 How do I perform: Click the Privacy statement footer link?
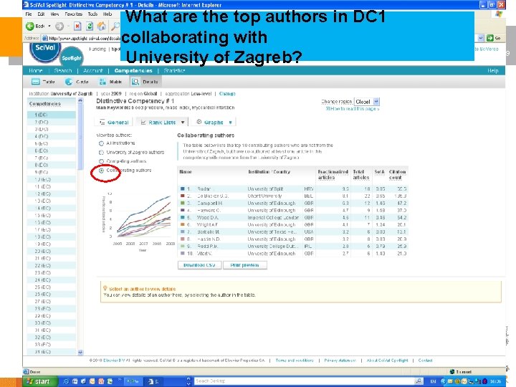pos(340,360)
